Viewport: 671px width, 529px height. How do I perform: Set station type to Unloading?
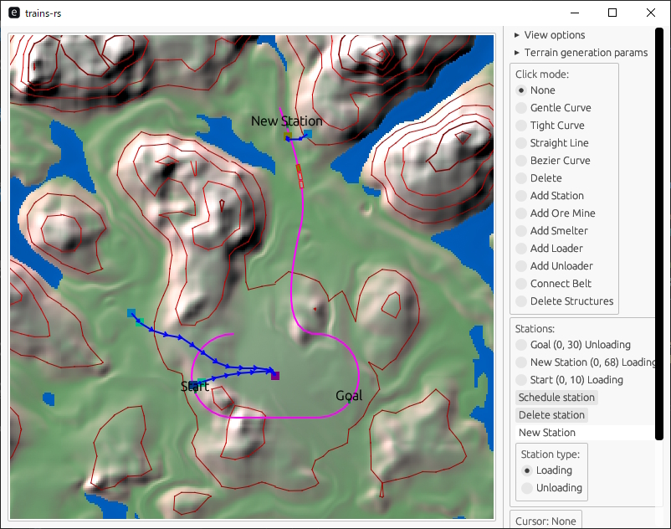click(x=552, y=488)
